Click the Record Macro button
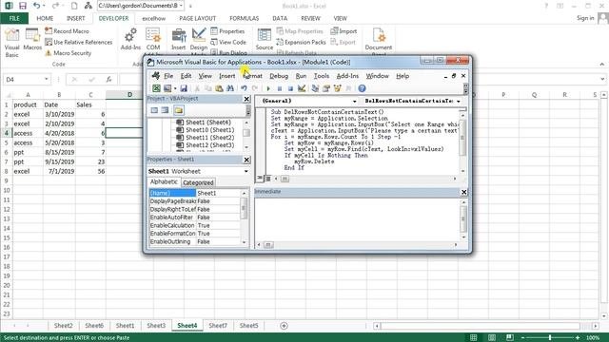 click(x=67, y=31)
